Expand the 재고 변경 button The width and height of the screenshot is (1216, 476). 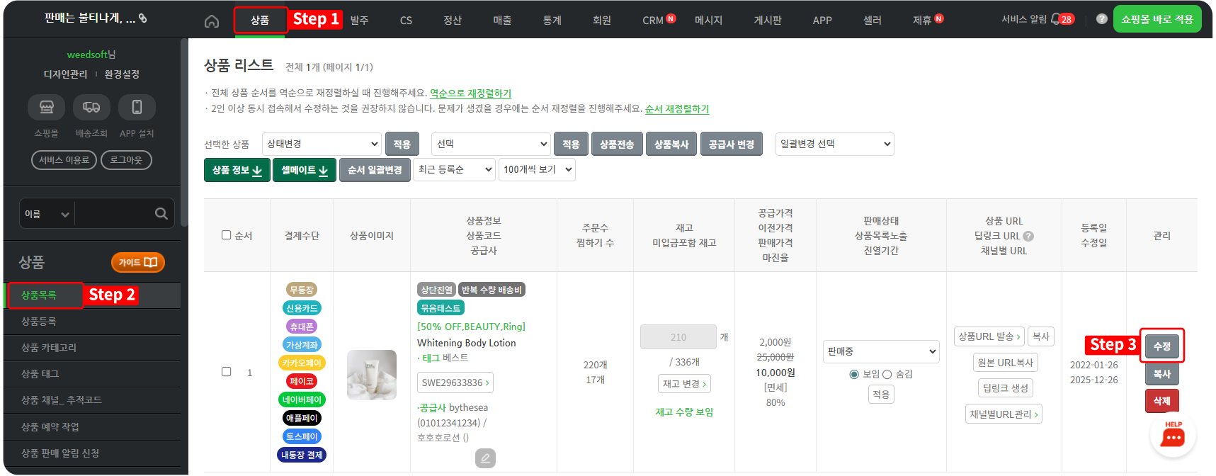(685, 384)
